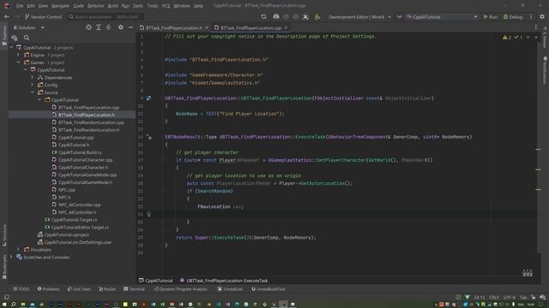The image size is (549, 308).
Task: Click the refresh/sync icon in toolbar
Action: pos(263,17)
